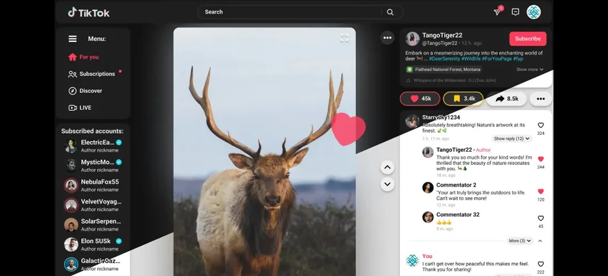Open ElectricEa... subscribed account

93,146
